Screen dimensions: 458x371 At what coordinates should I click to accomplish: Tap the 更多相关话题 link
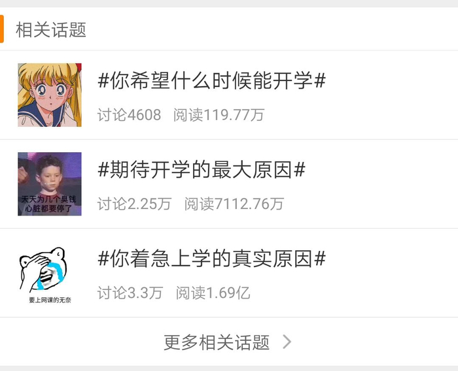click(217, 342)
